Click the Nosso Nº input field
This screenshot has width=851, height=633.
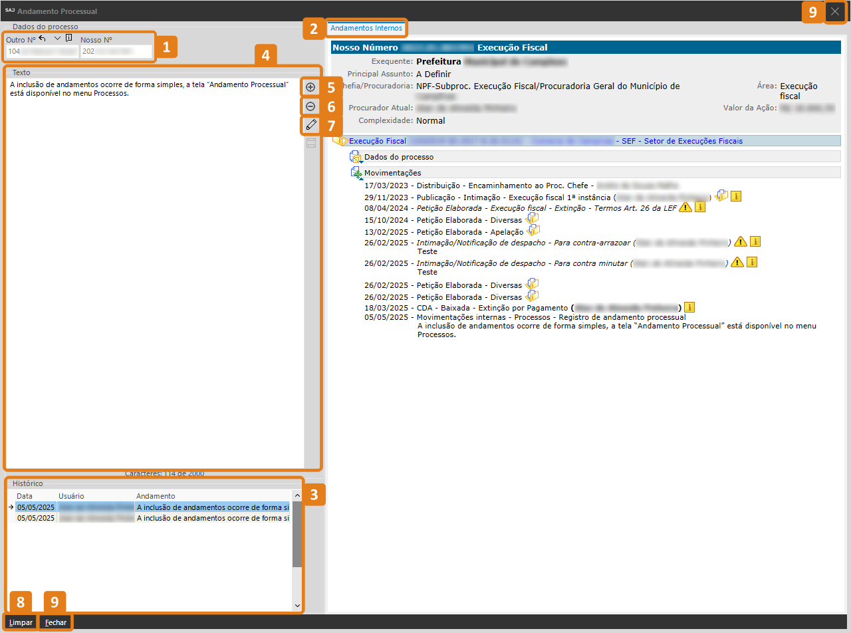116,51
